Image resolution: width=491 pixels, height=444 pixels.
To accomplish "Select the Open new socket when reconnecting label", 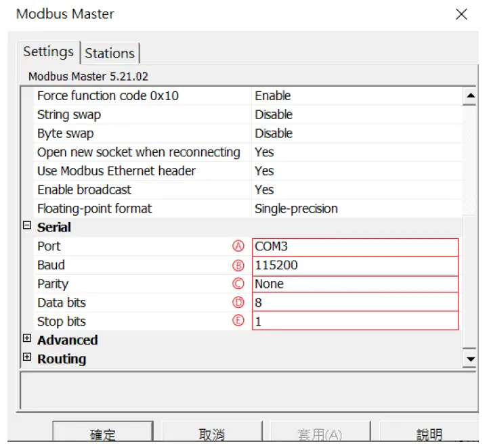I will point(139,152).
